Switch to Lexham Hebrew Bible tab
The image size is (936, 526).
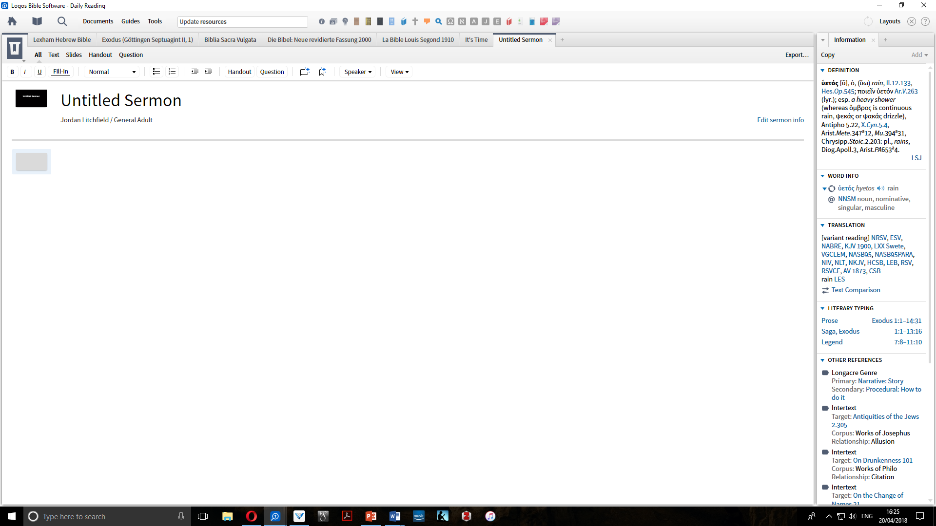point(62,40)
